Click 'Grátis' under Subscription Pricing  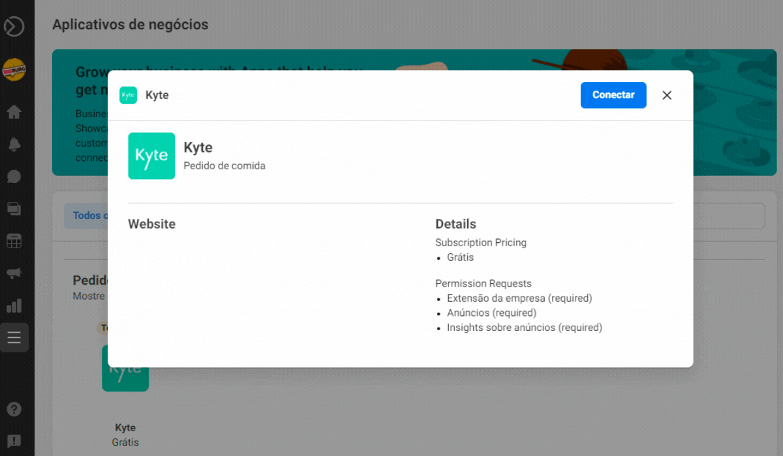(x=461, y=257)
